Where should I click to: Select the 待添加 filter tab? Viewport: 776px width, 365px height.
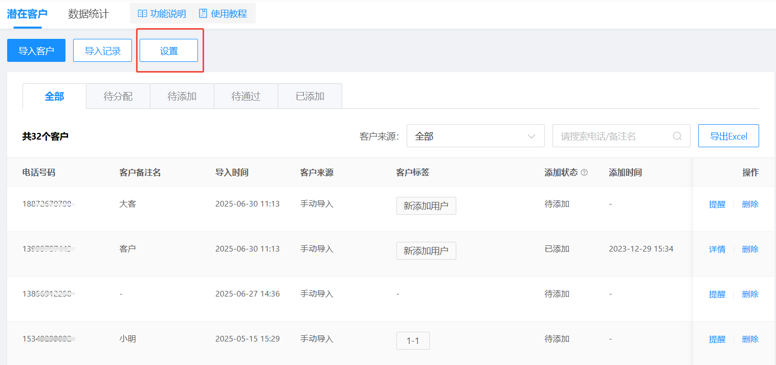pos(182,96)
